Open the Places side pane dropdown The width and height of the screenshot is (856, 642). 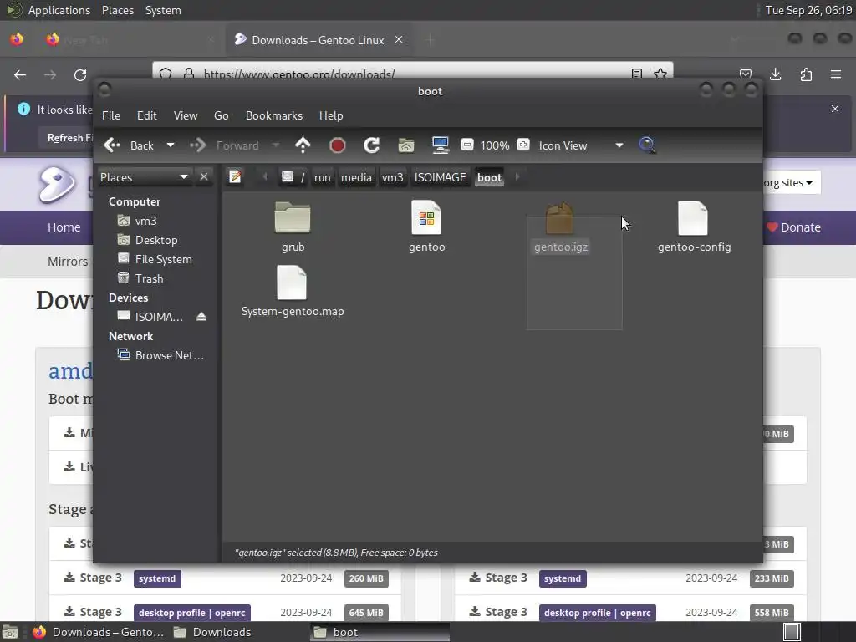point(144,177)
